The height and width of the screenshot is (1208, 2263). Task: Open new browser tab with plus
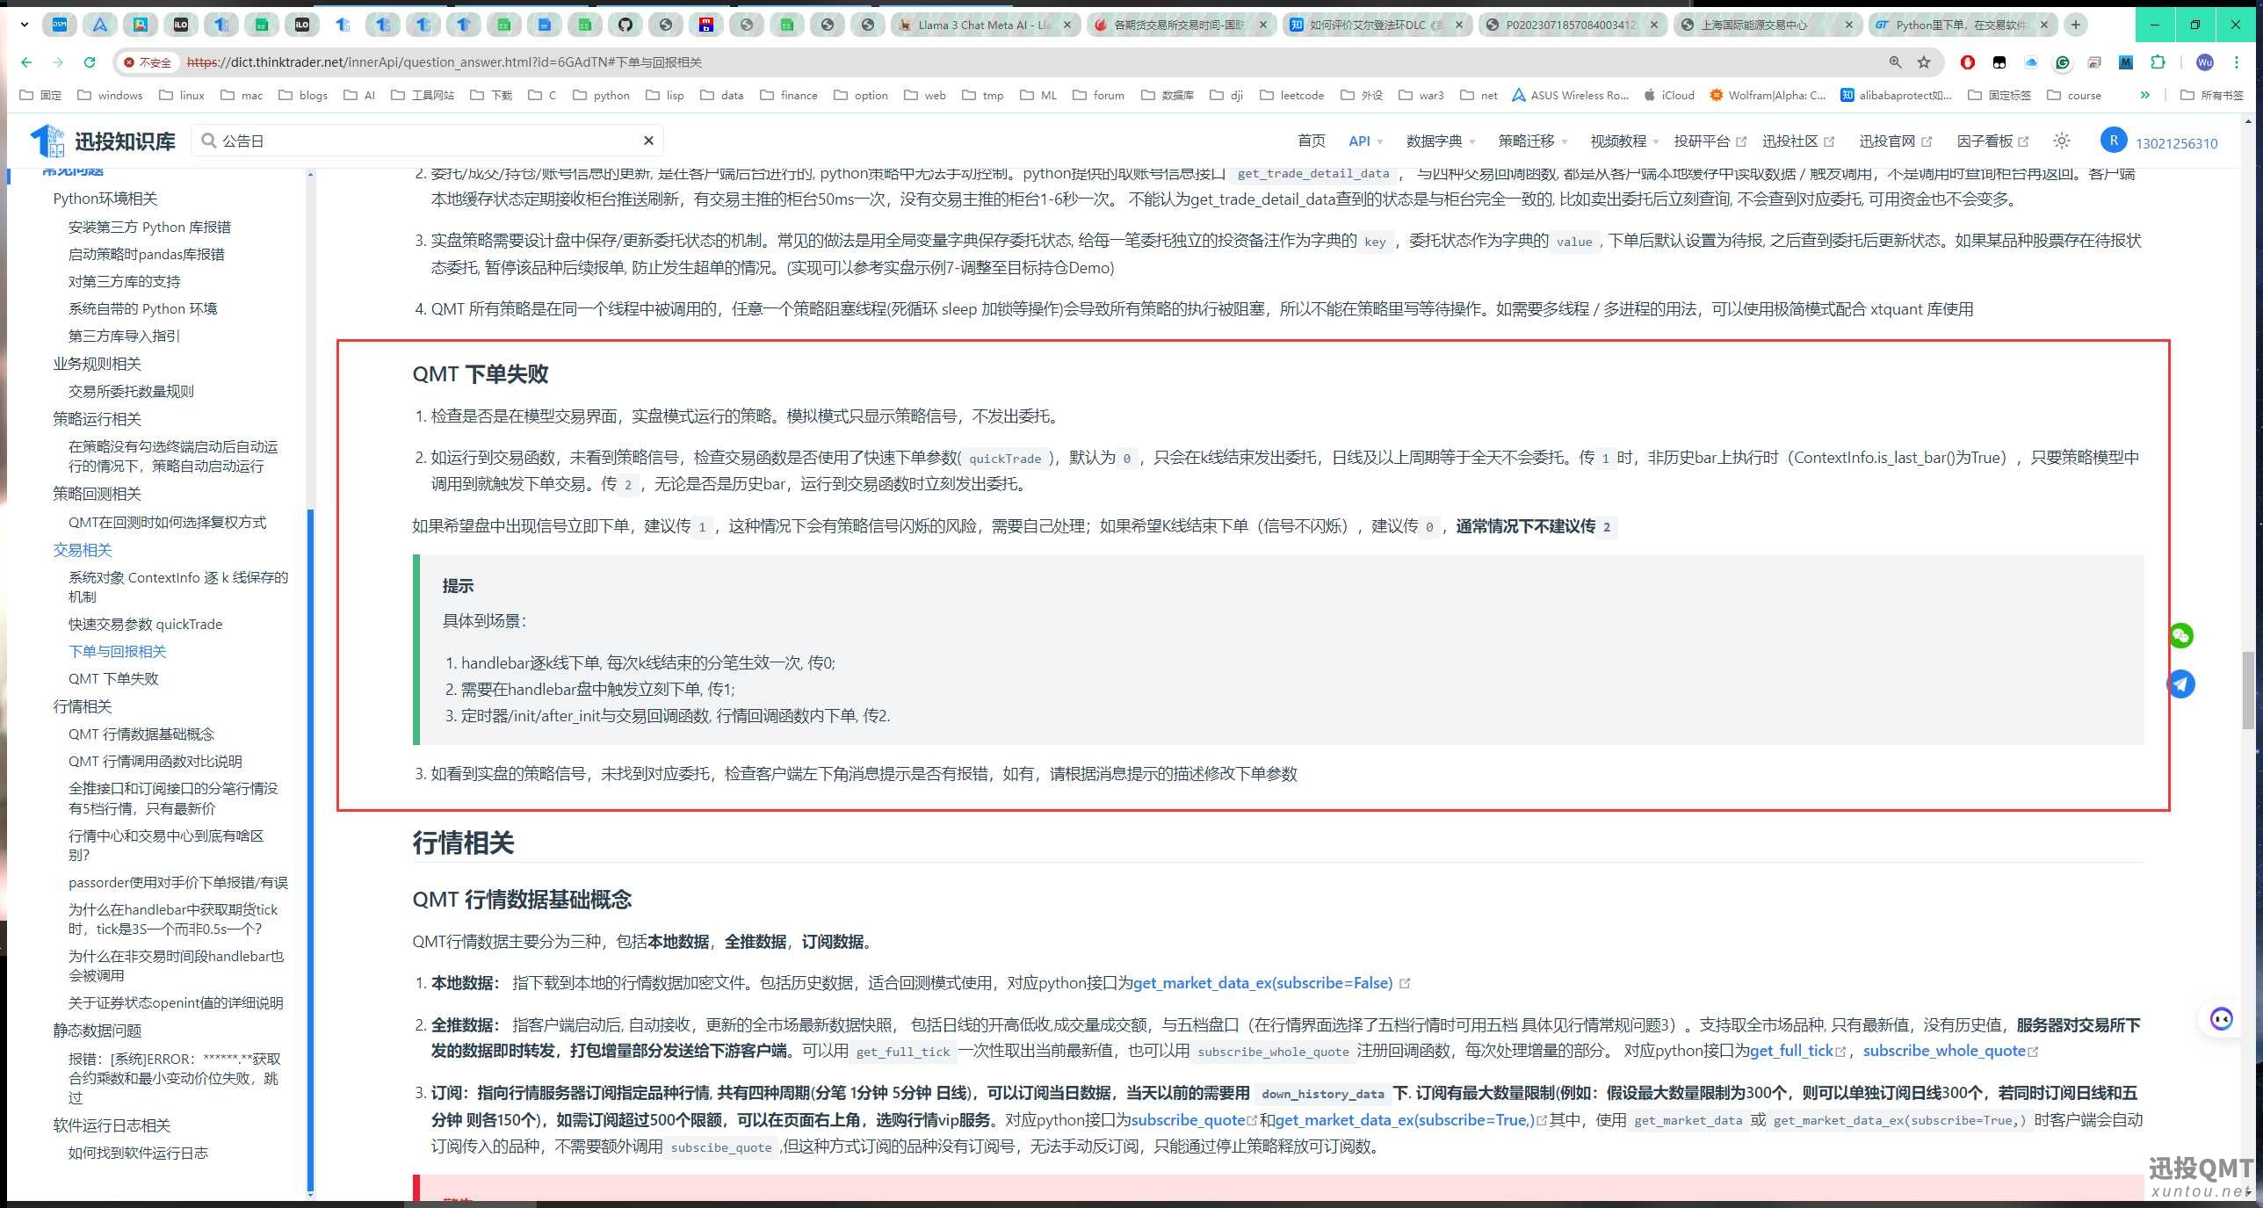click(2076, 25)
